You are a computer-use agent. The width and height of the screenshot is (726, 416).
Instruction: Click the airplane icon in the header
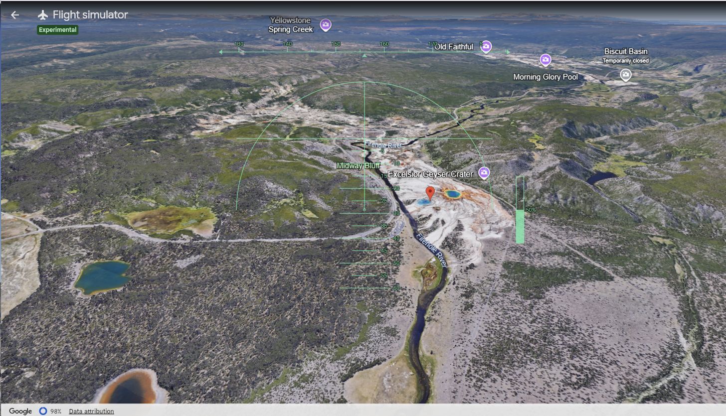click(x=43, y=15)
